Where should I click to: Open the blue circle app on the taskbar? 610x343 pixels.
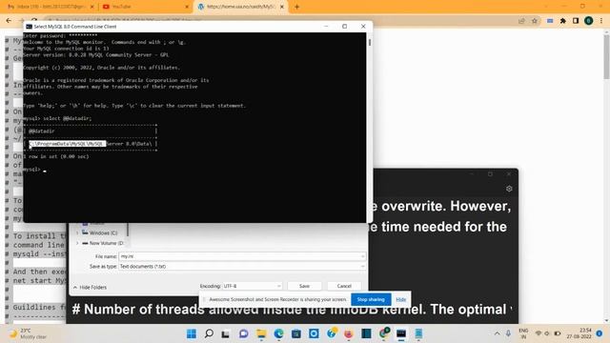pos(314,333)
